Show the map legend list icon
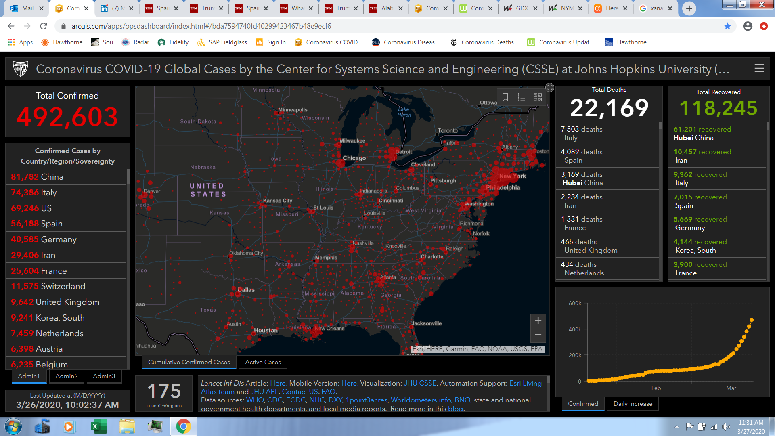The height and width of the screenshot is (436, 775). point(522,97)
